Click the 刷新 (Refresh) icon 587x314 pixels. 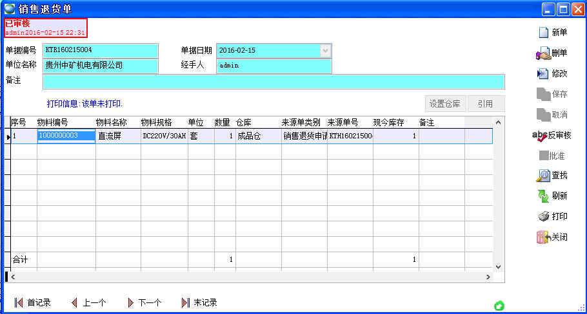click(x=543, y=196)
